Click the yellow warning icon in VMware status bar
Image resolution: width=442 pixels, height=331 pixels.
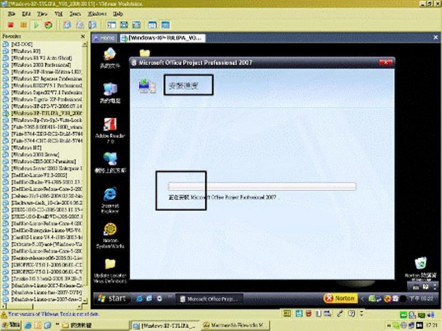click(x=4, y=314)
